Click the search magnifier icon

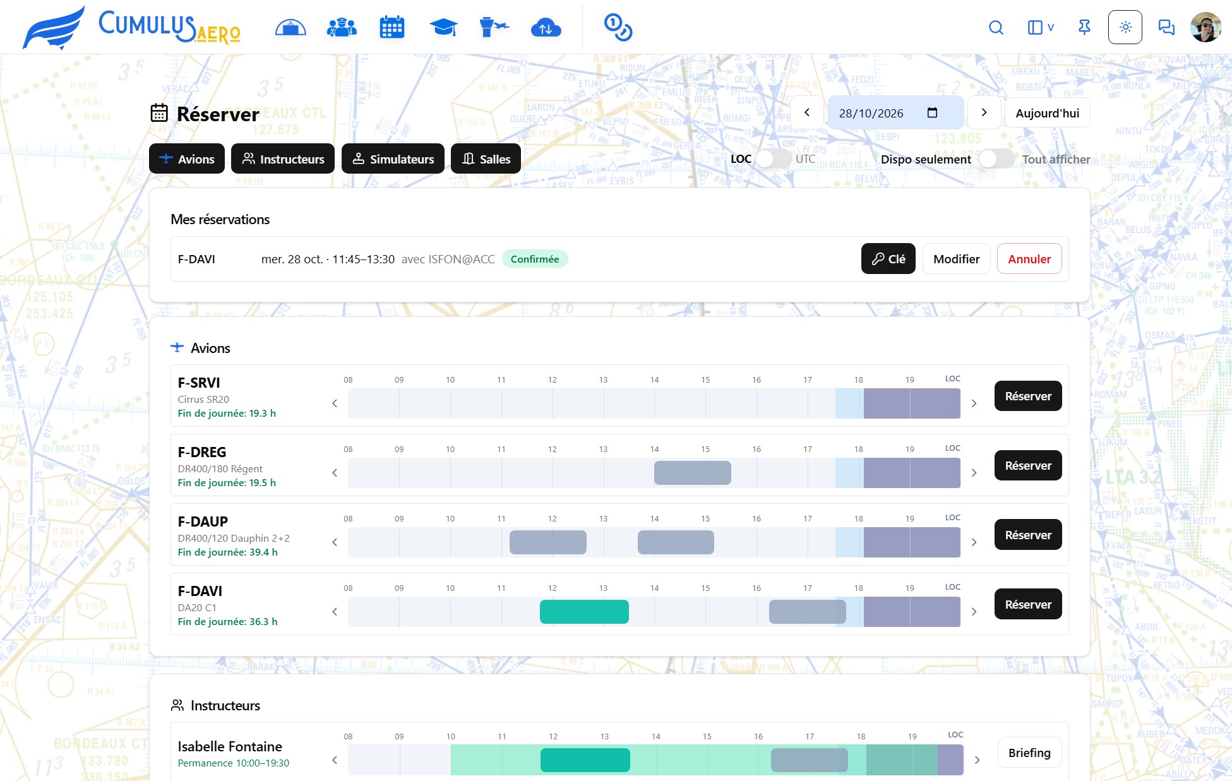[996, 27]
